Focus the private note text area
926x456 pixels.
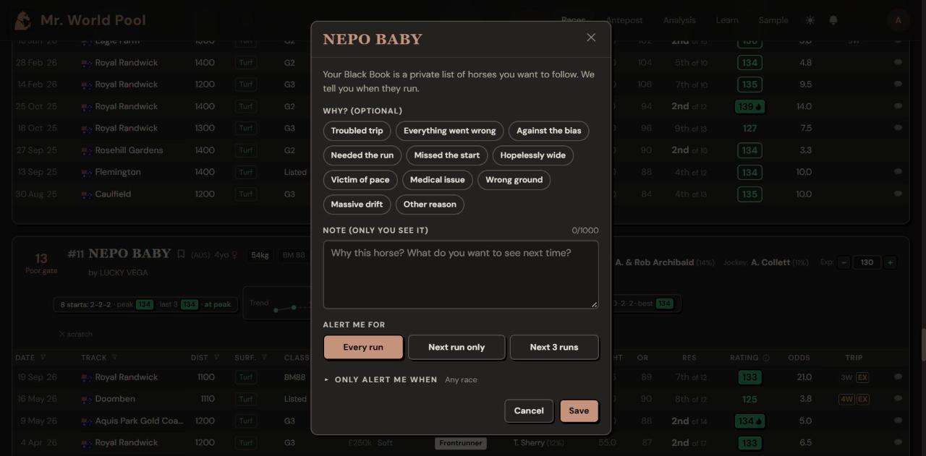click(x=461, y=275)
